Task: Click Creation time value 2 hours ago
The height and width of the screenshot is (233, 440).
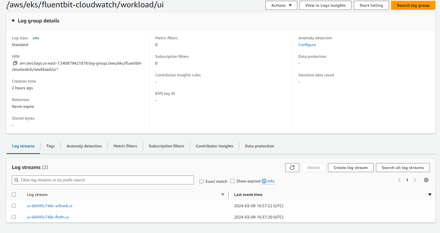Action: pos(22,88)
